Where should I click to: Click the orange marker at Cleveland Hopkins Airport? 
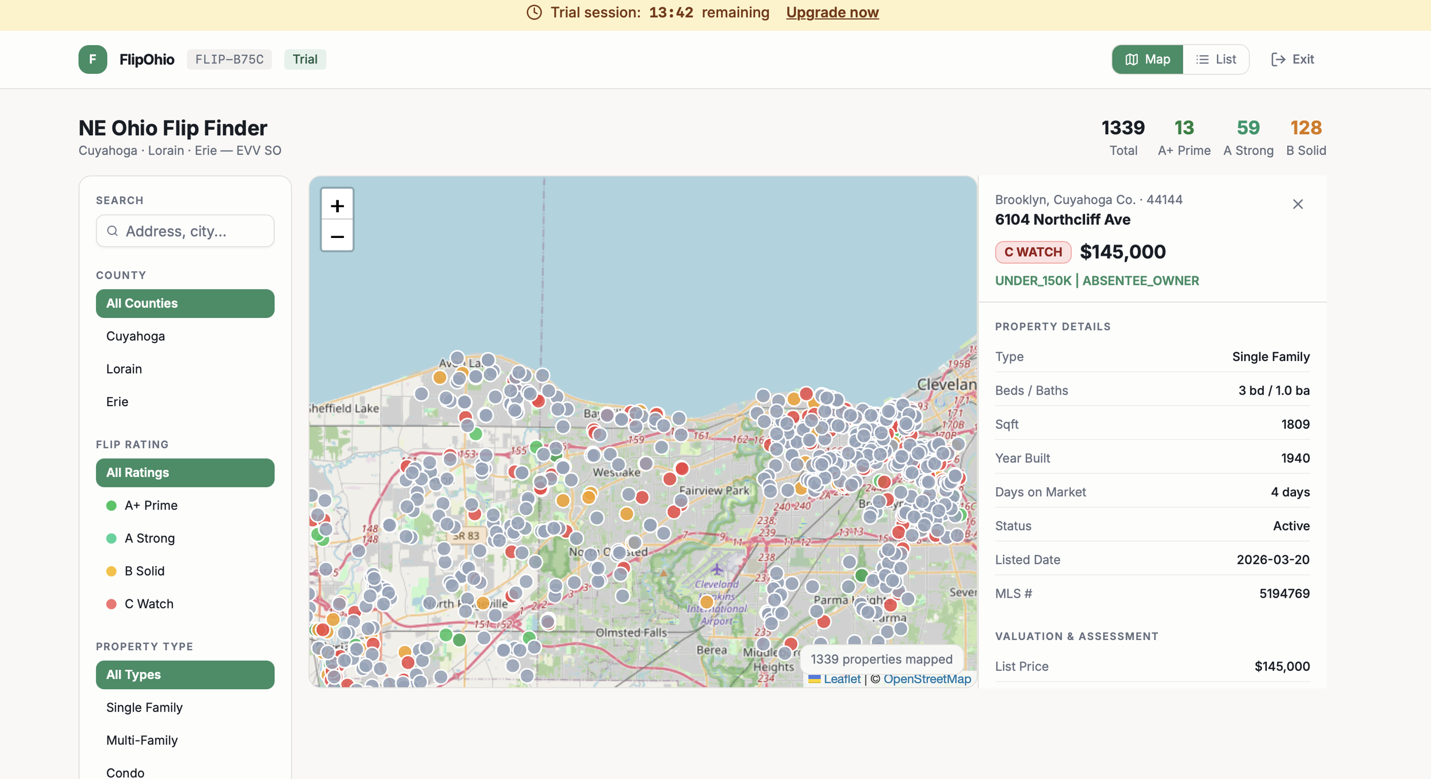click(x=706, y=602)
